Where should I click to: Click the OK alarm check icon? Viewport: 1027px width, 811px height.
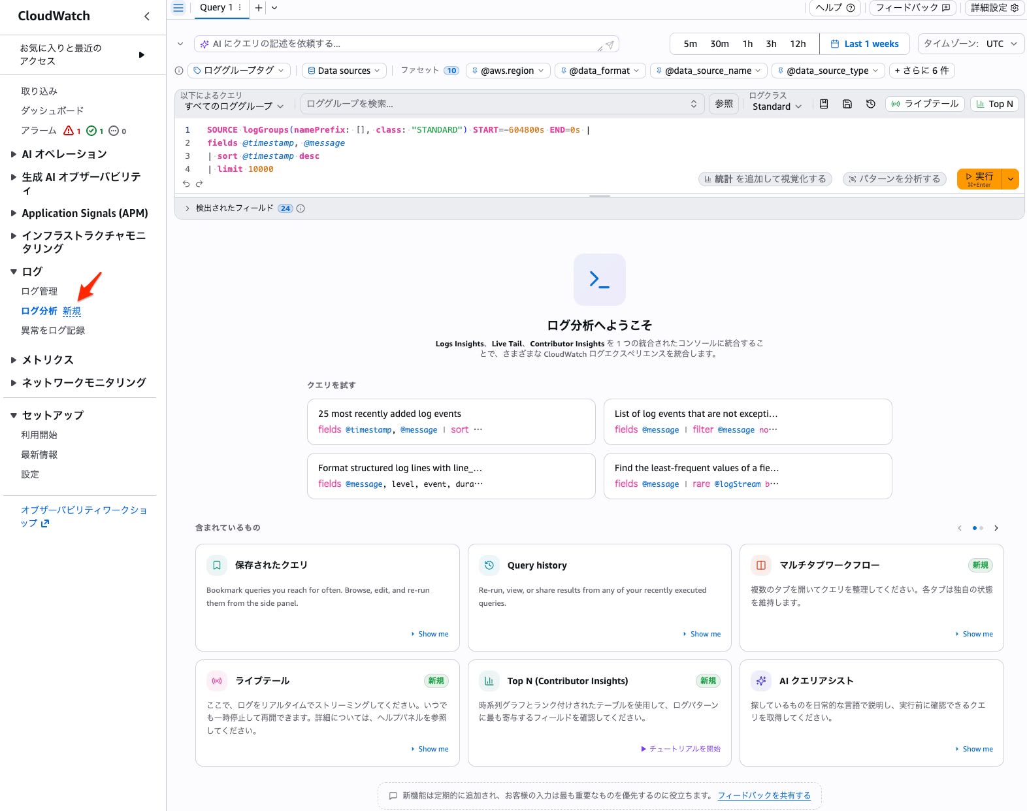91,131
